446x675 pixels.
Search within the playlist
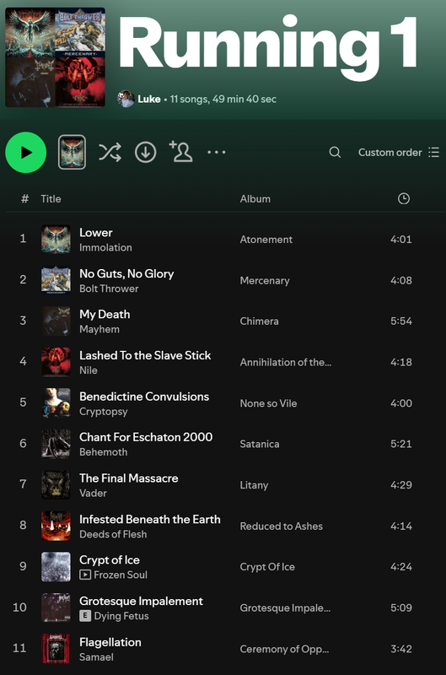click(x=335, y=152)
